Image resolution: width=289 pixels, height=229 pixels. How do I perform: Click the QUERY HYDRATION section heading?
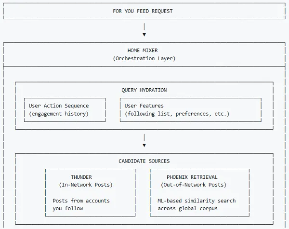tap(144, 90)
